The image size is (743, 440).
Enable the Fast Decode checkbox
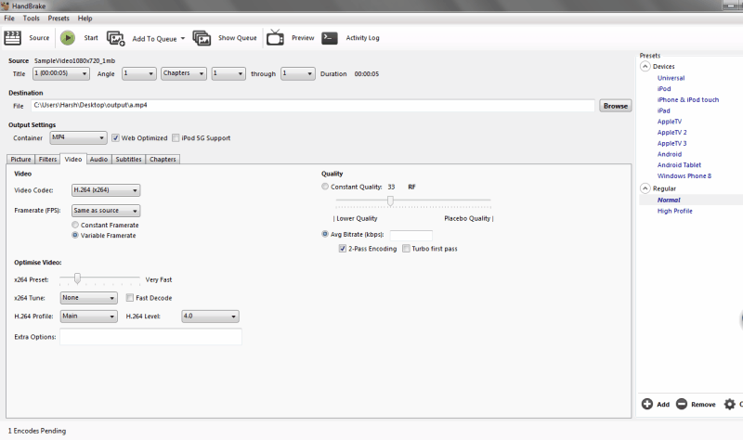130,298
